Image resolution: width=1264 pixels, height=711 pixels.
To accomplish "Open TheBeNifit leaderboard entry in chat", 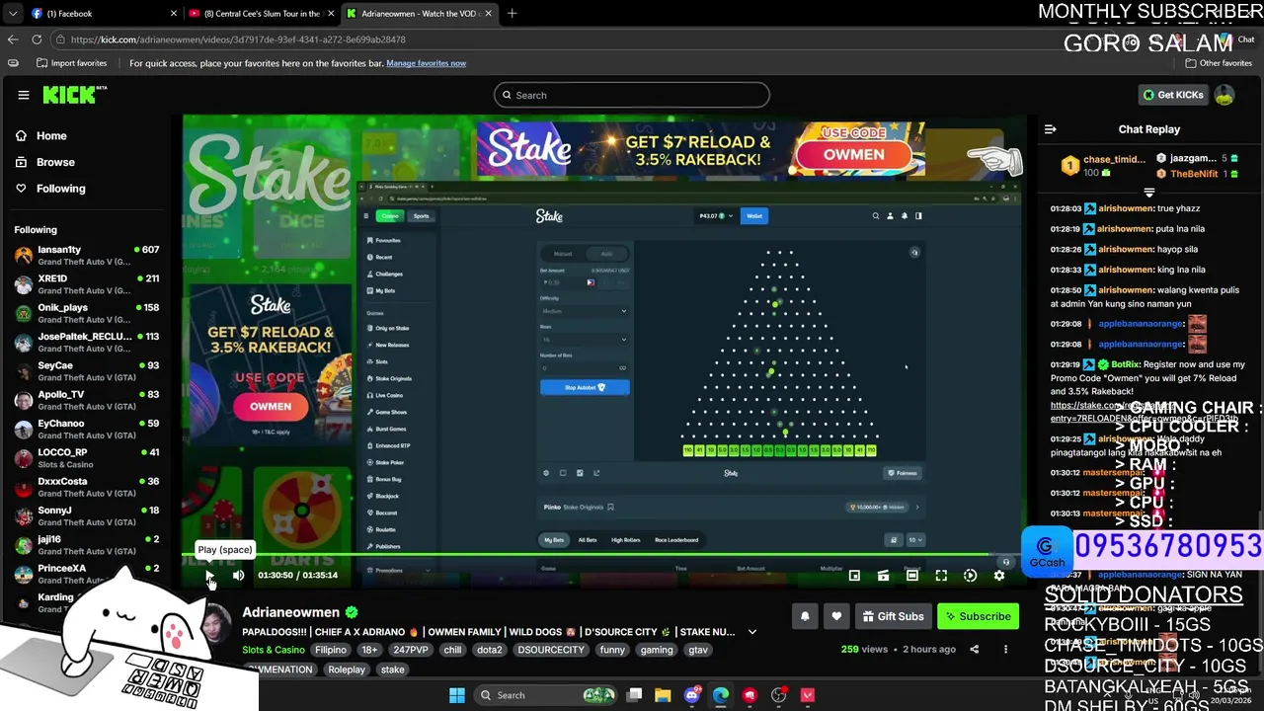I will pos(1196,174).
